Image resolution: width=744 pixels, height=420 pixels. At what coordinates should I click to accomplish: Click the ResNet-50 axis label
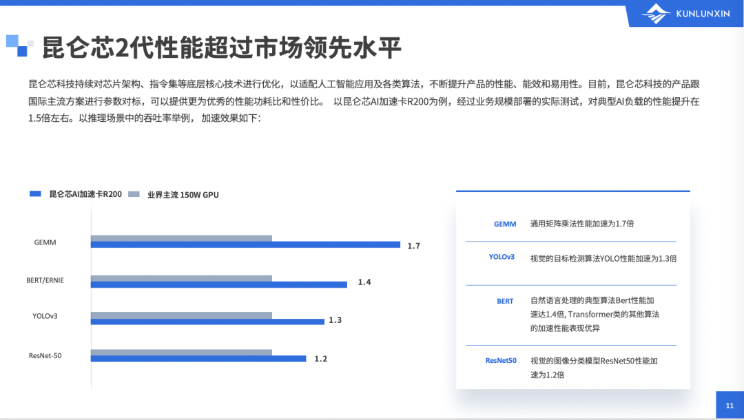(x=45, y=355)
